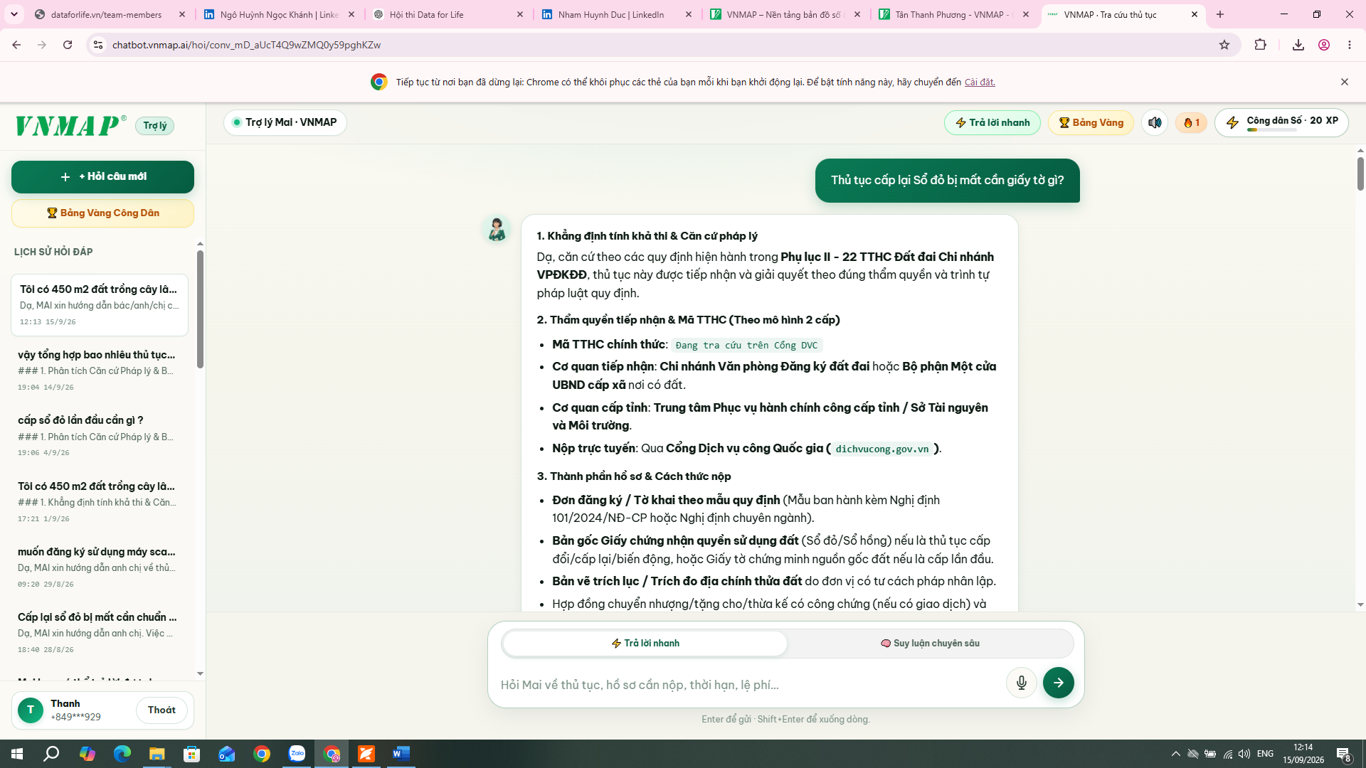This screenshot has width=1366, height=768.
Task: Click the Trả lời nhanh header button
Action: tap(992, 122)
